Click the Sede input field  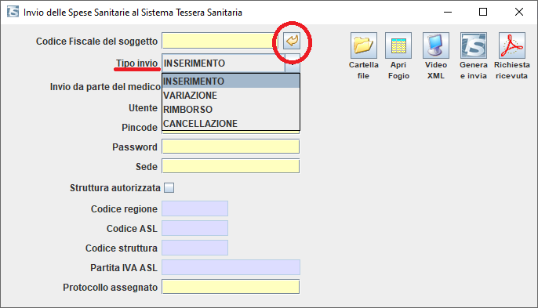231,166
